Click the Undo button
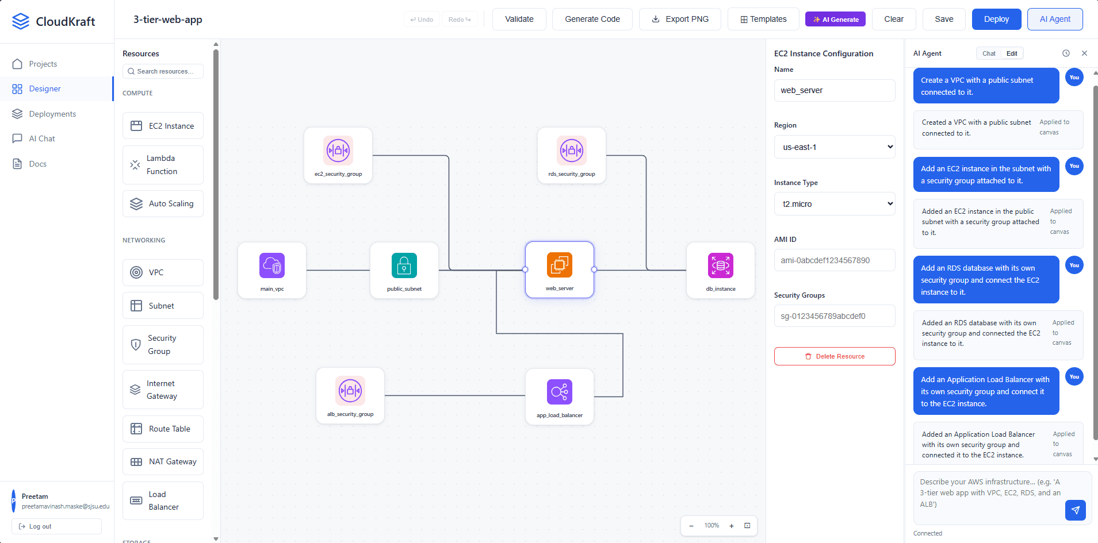The image size is (1098, 543). pyautogui.click(x=422, y=20)
